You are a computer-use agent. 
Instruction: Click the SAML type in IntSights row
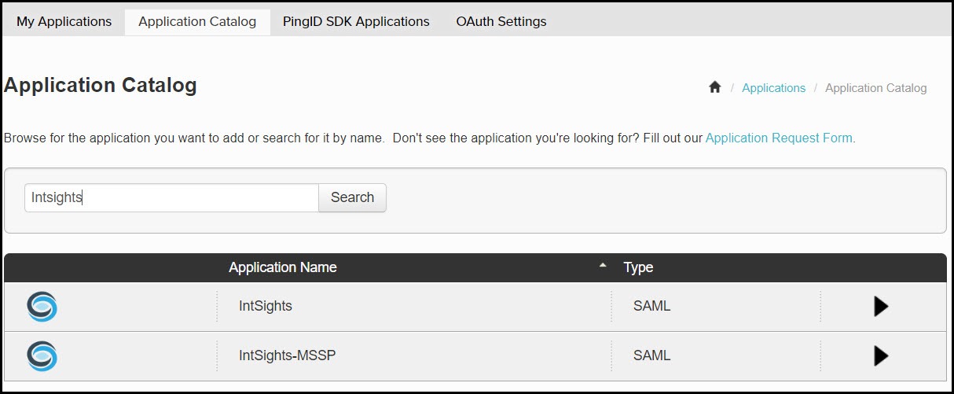pyautogui.click(x=652, y=306)
